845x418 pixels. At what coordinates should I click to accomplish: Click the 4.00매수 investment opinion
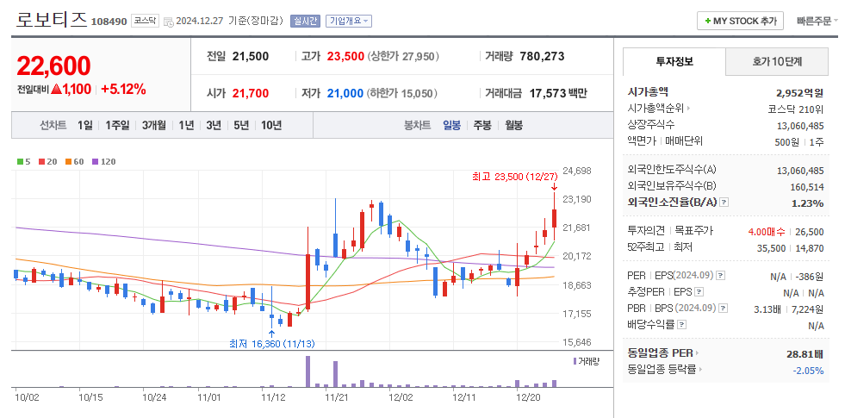pyautogui.click(x=767, y=231)
